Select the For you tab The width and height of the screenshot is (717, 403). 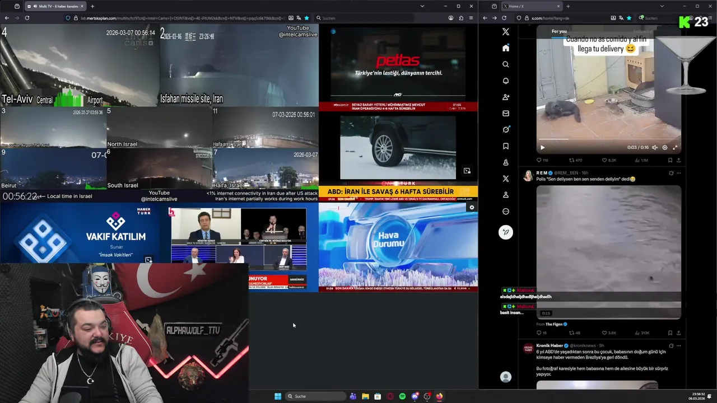click(x=559, y=31)
